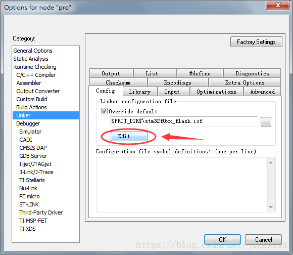Screen dimensions: 293x255
Task: Choose Custom Build in category list
Action: [32, 99]
